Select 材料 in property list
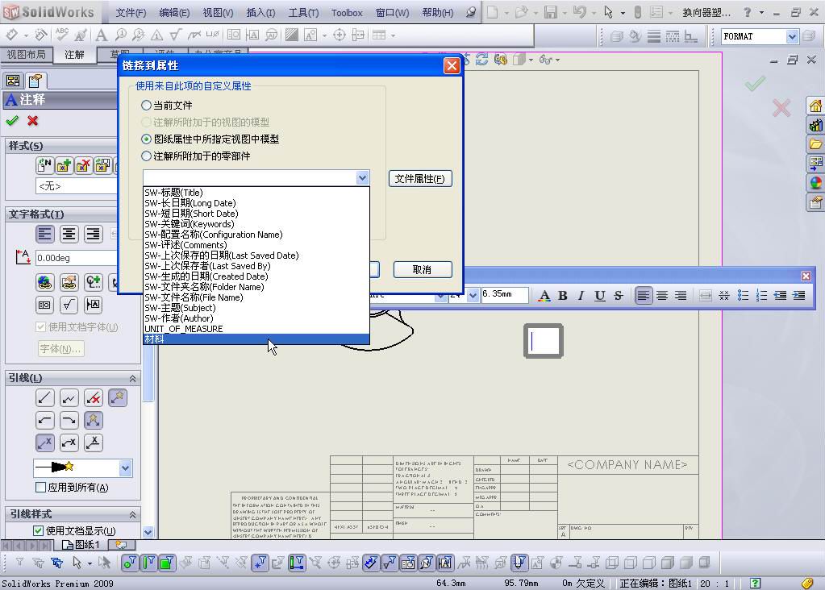The image size is (825, 590). [x=256, y=339]
